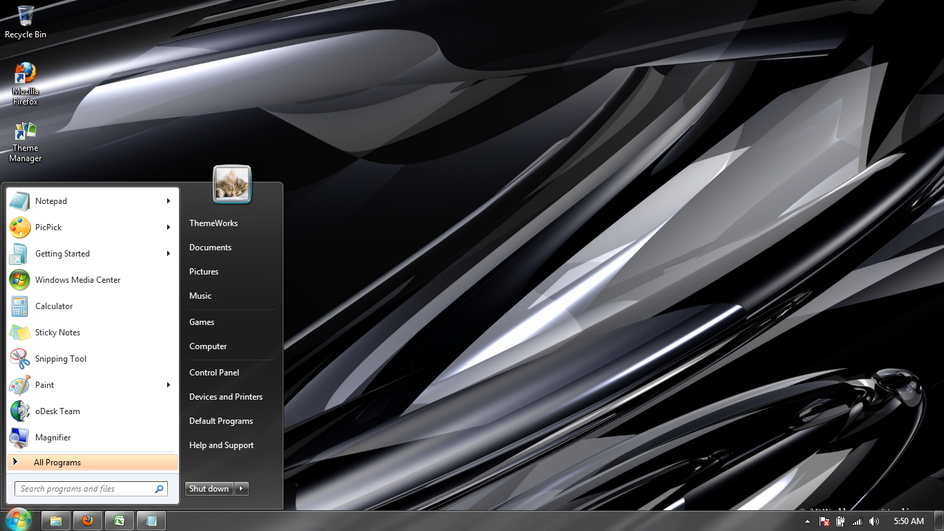Open the Calculator app icon
Image resolution: width=944 pixels, height=531 pixels.
click(20, 306)
